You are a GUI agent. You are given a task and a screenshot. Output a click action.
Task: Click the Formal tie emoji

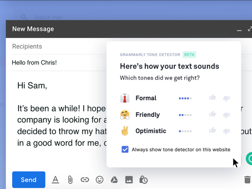point(125,98)
